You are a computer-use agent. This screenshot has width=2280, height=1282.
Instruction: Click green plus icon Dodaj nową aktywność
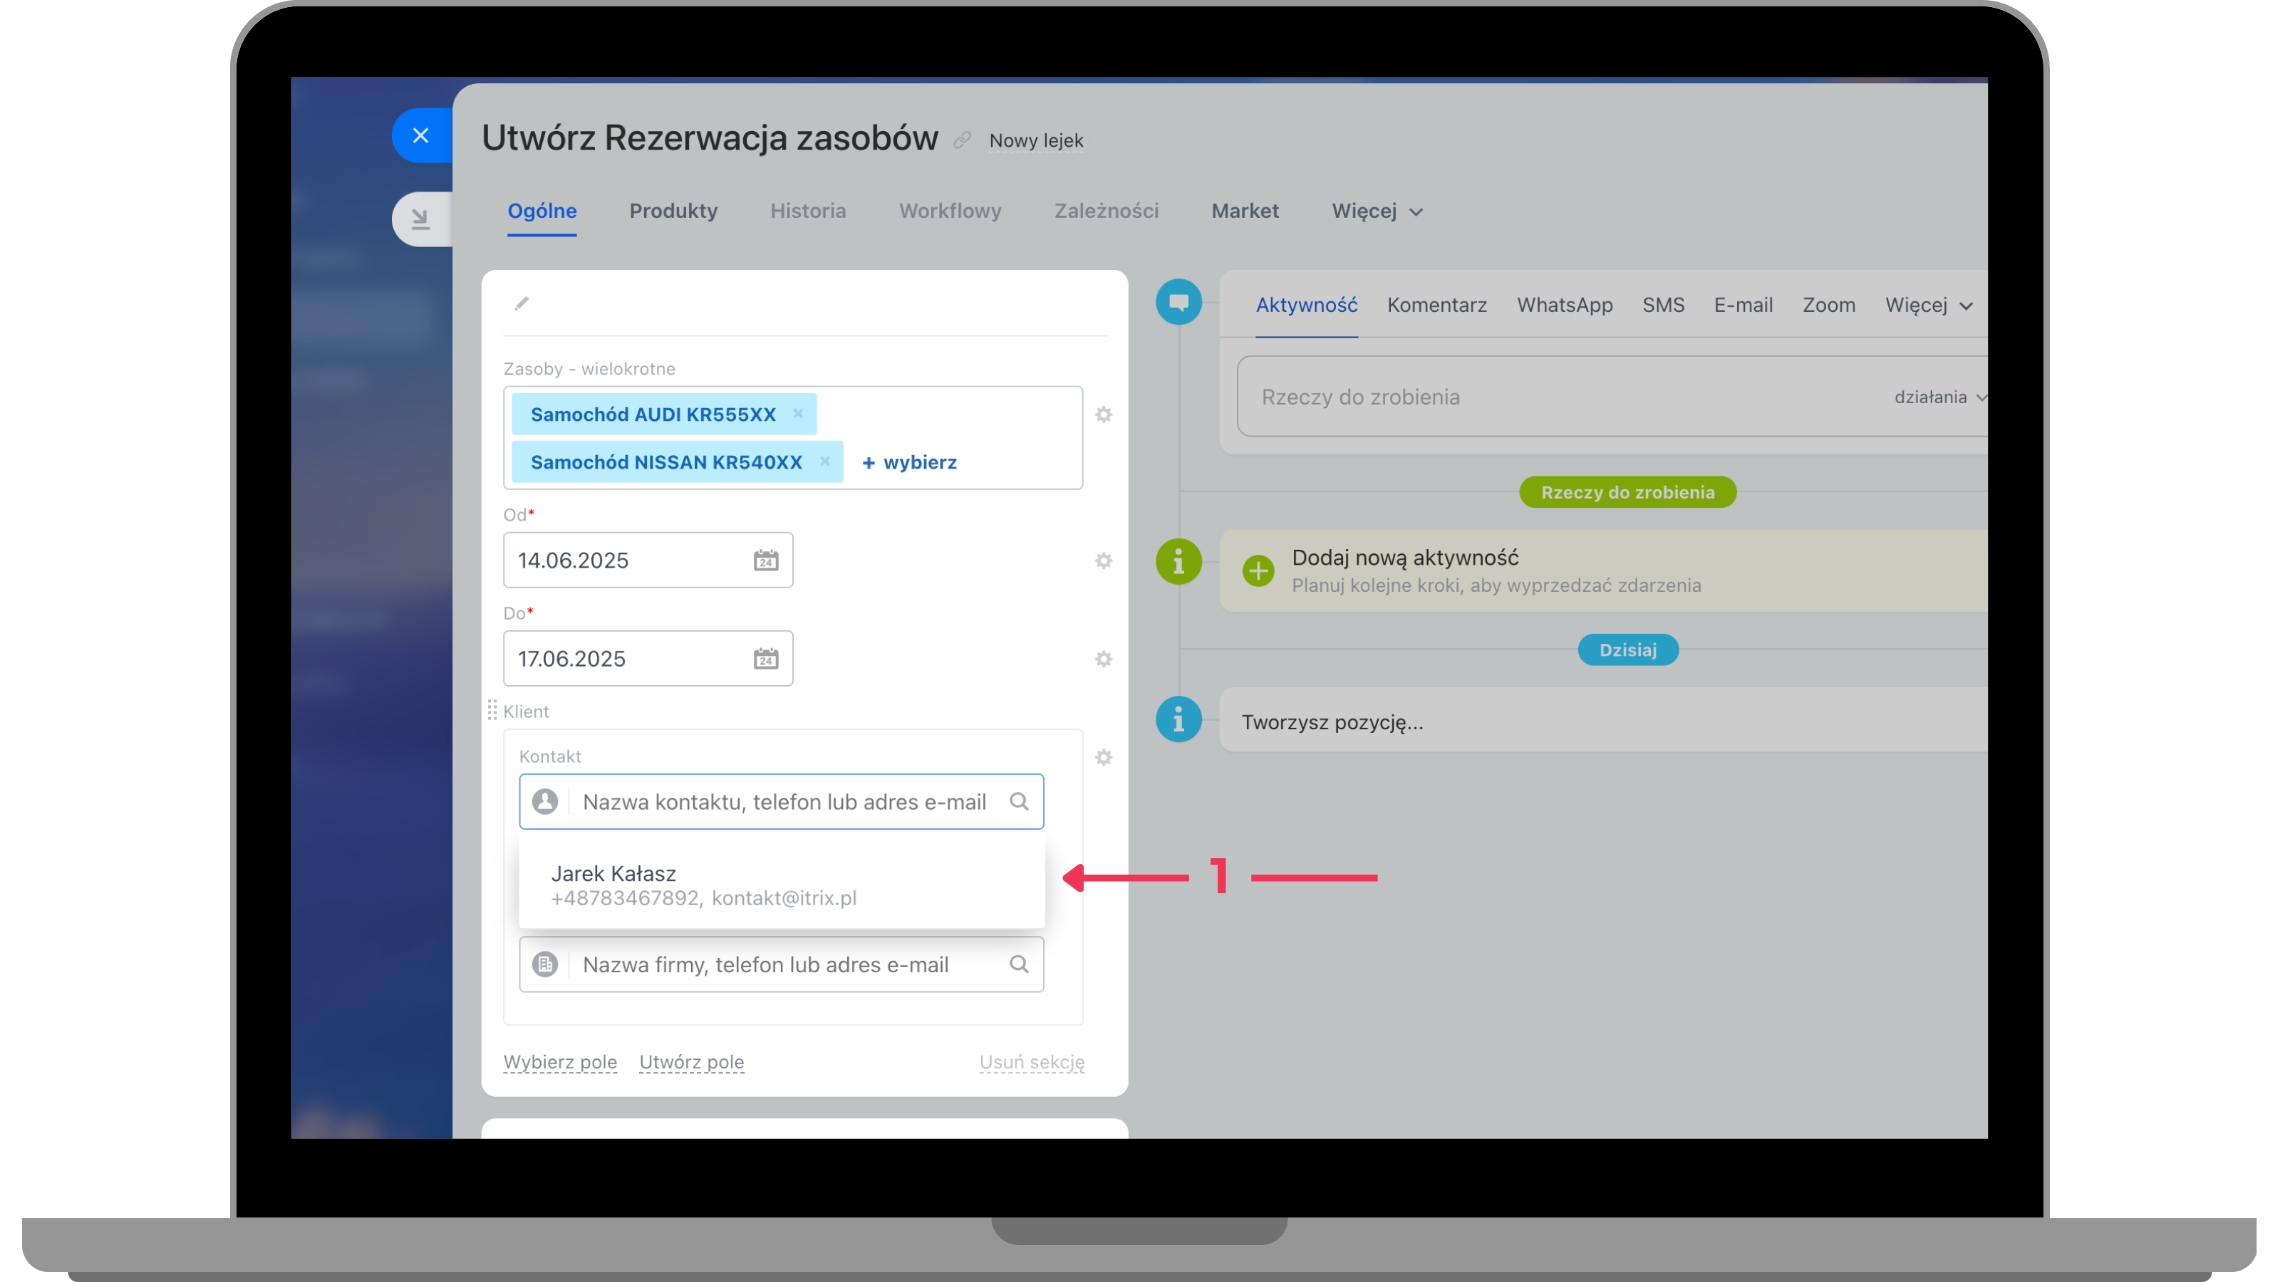coord(1258,570)
